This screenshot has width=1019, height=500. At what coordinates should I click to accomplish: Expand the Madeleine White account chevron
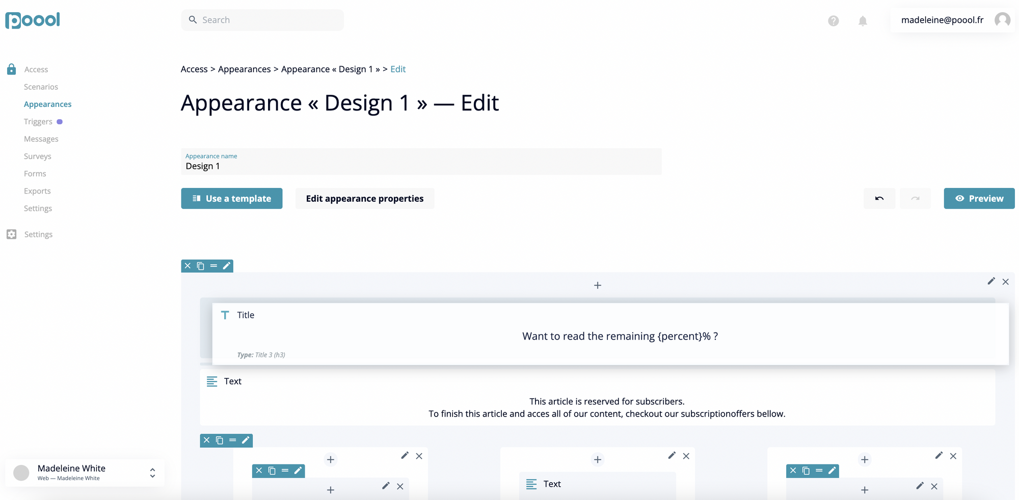point(152,473)
